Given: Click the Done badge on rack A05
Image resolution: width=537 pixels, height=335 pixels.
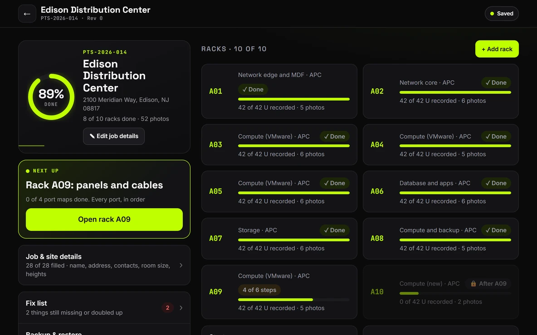Looking at the screenshot, I should pos(335,183).
